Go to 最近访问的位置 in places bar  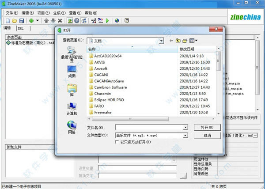[72, 54]
